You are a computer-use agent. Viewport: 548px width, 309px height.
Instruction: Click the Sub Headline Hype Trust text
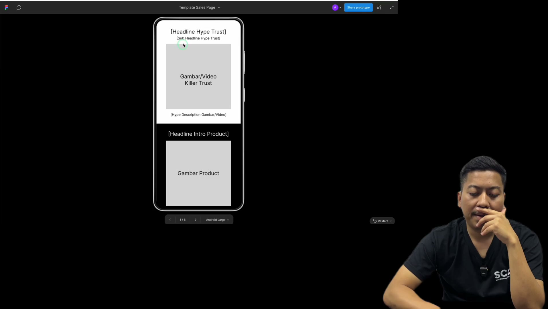pos(198,38)
